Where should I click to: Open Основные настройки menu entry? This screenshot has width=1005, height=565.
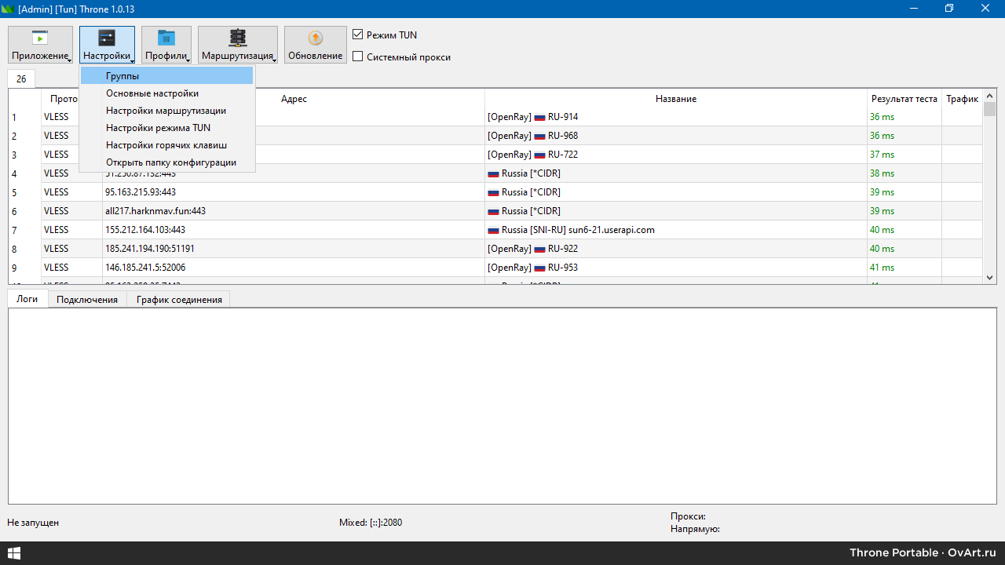pos(152,93)
